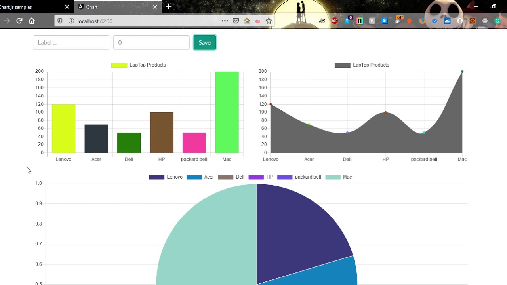Click the numeric value input showing 0
This screenshot has width=507, height=285.
click(x=151, y=42)
